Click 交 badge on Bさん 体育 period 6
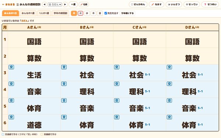Image resolution: width=221 pixels, height=138 pixels. (64, 117)
